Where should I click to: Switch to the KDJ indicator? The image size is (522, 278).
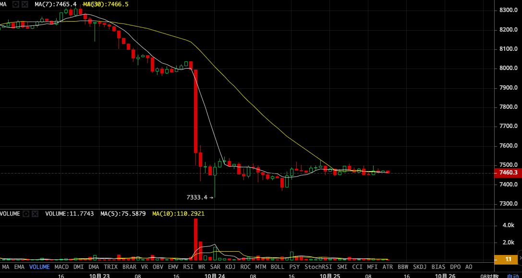231,267
